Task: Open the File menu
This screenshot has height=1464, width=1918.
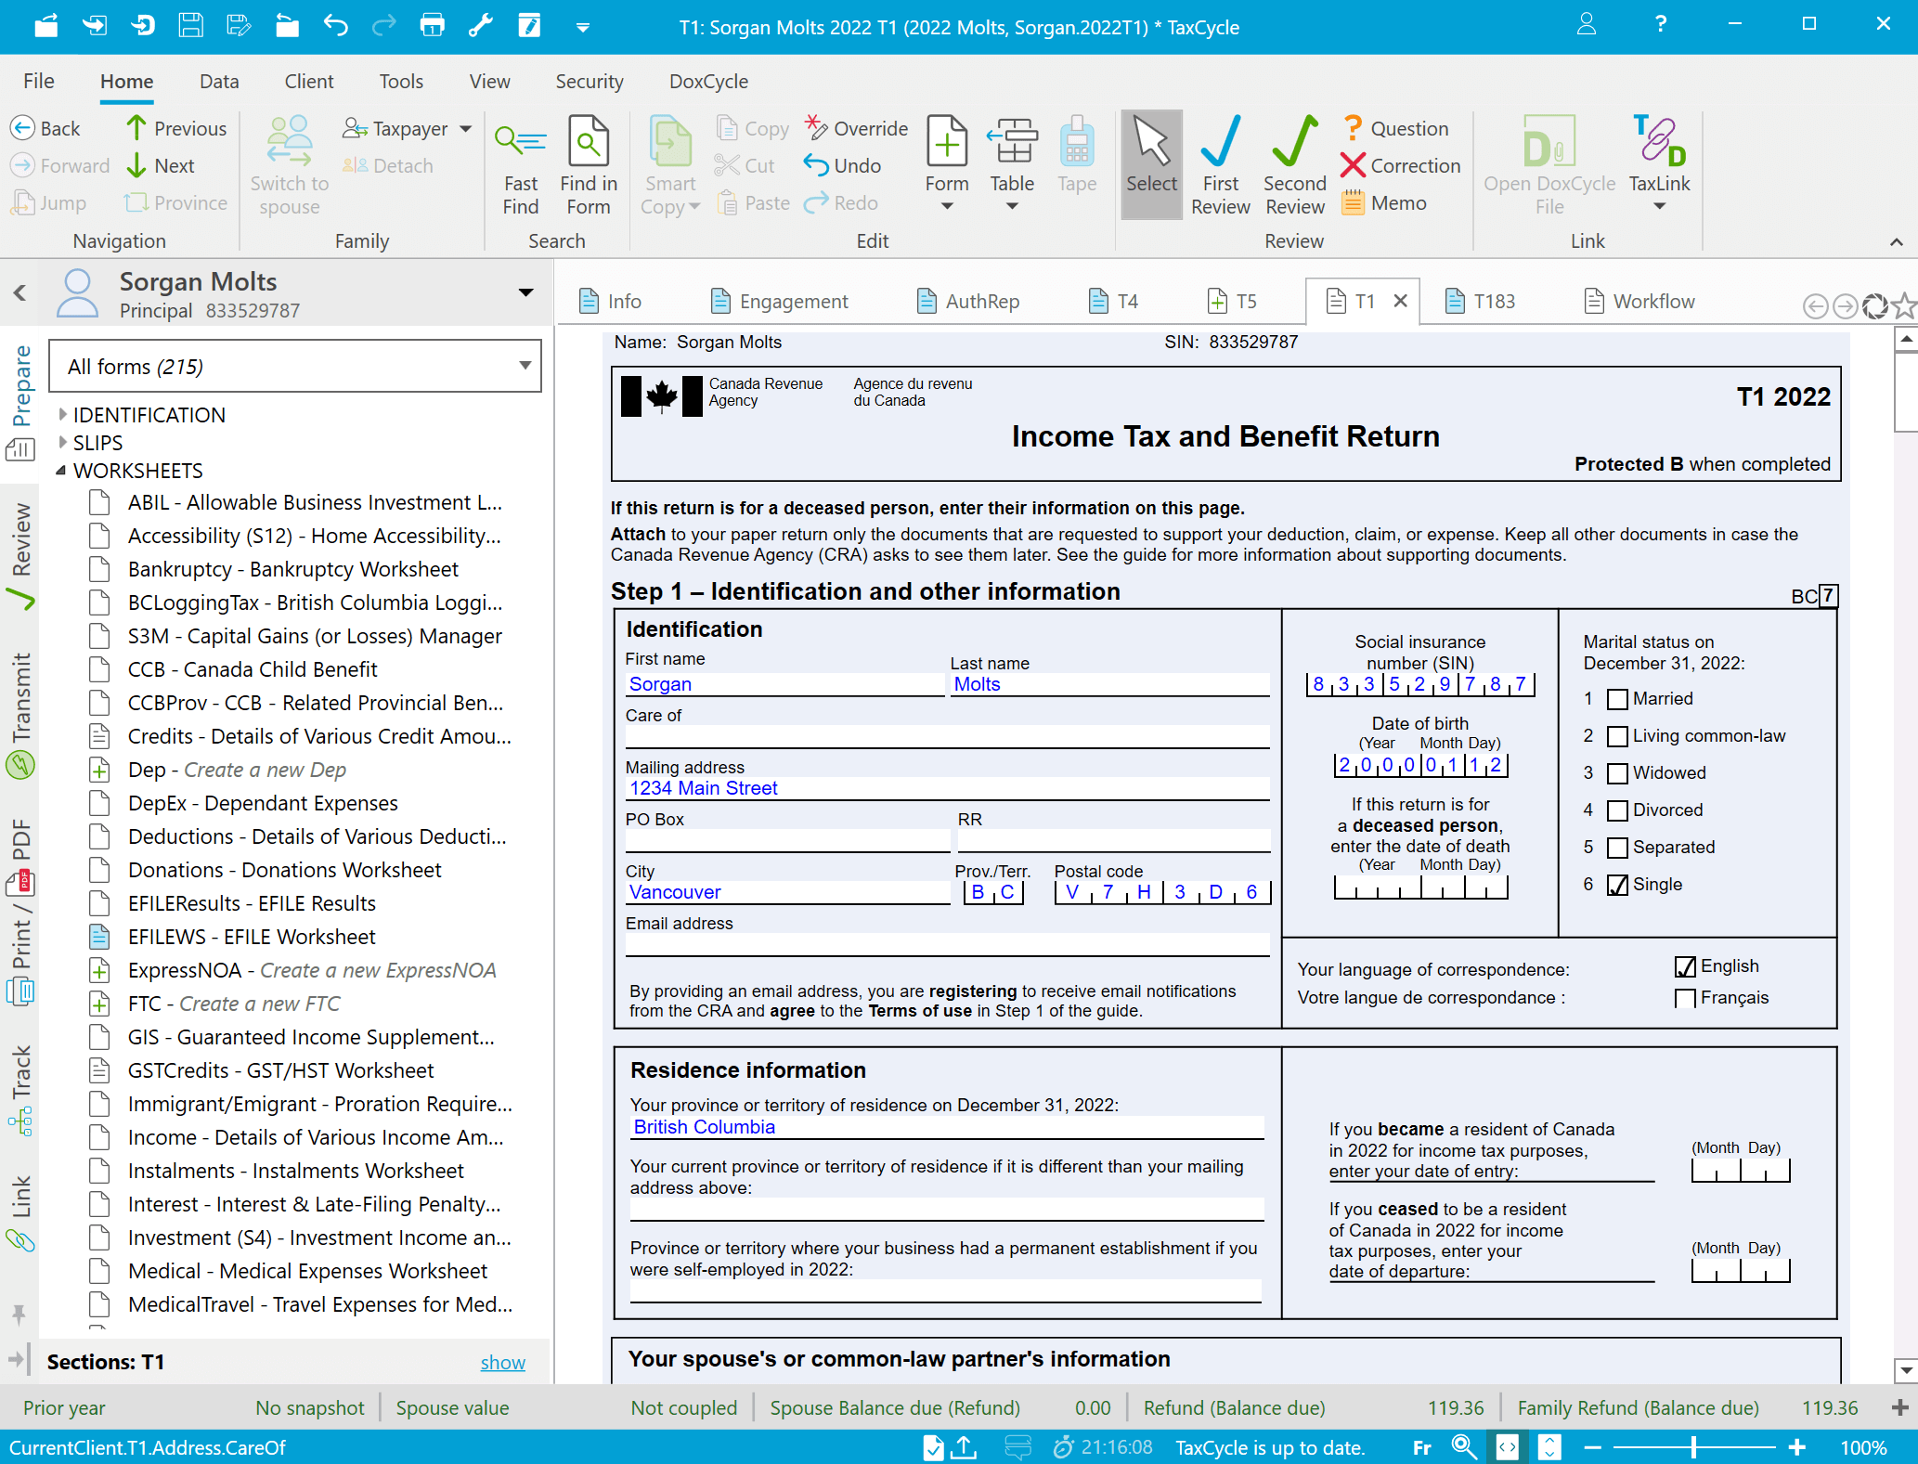Action: [38, 81]
